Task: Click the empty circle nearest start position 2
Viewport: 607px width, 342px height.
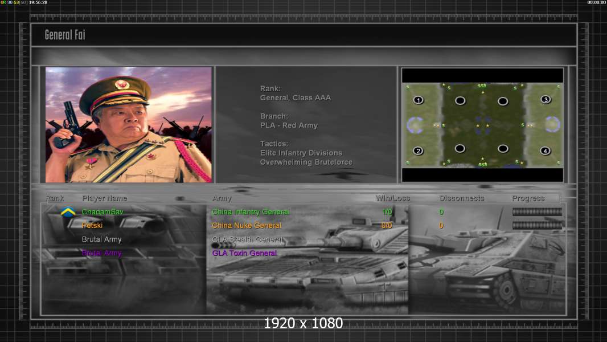Action: point(460,148)
